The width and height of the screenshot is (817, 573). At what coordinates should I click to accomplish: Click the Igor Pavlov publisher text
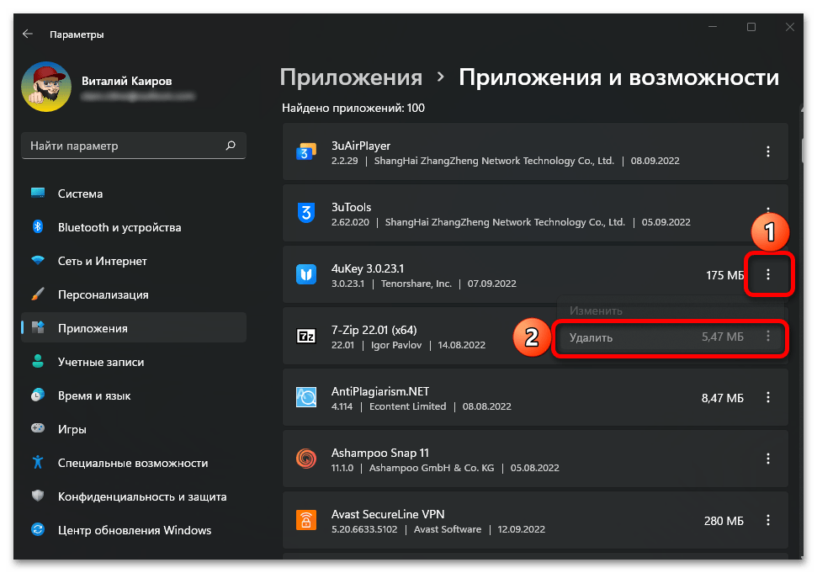click(x=396, y=345)
